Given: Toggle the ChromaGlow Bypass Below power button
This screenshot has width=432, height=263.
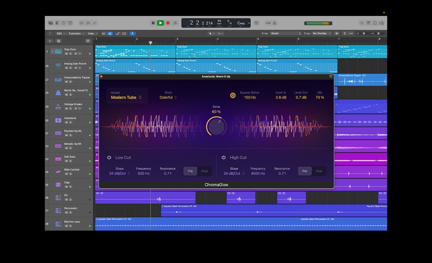Looking at the screenshot, I should tap(233, 95).
